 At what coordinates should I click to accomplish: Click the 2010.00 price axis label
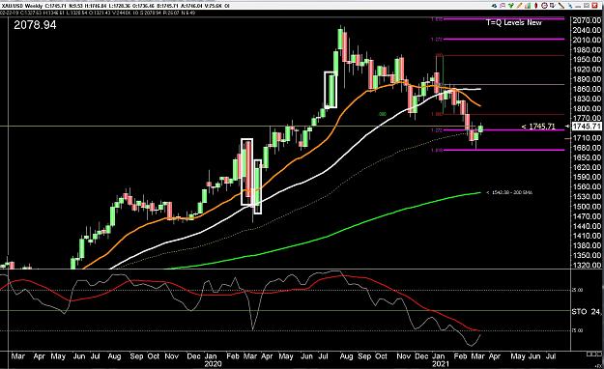587,40
